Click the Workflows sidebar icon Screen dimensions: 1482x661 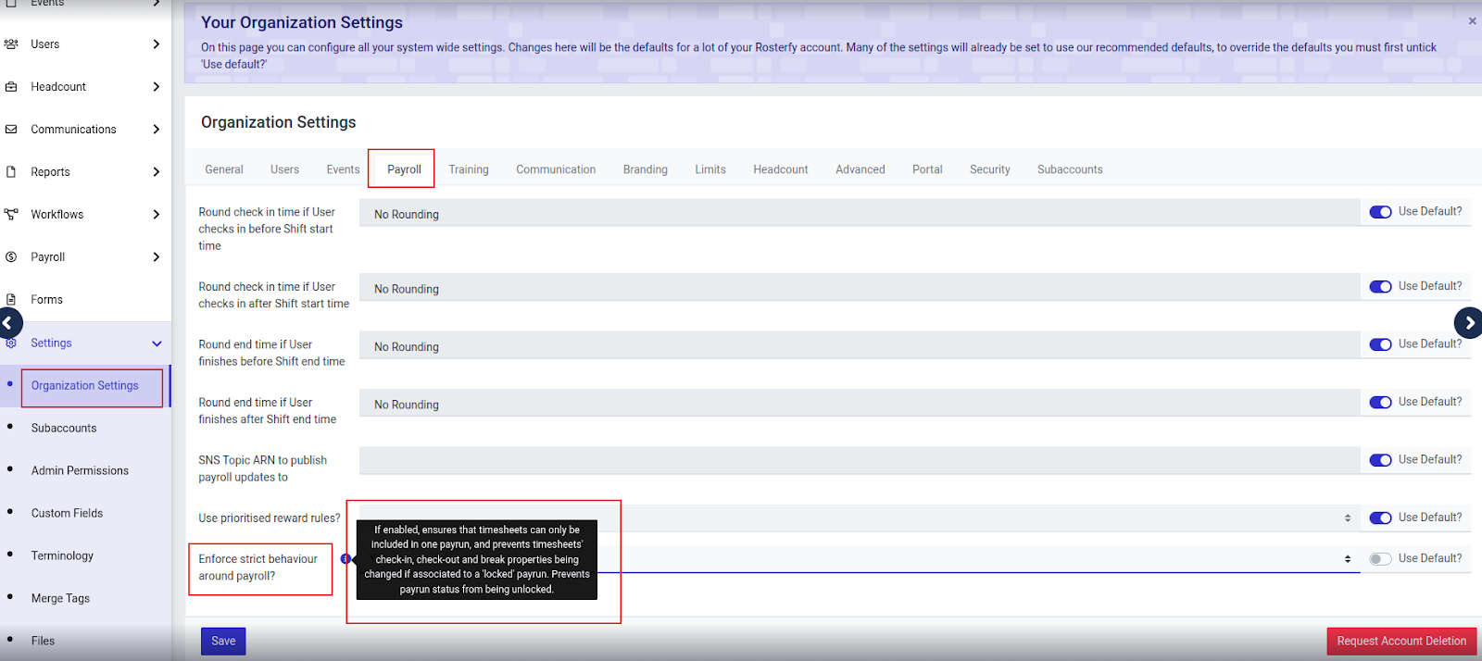11,215
